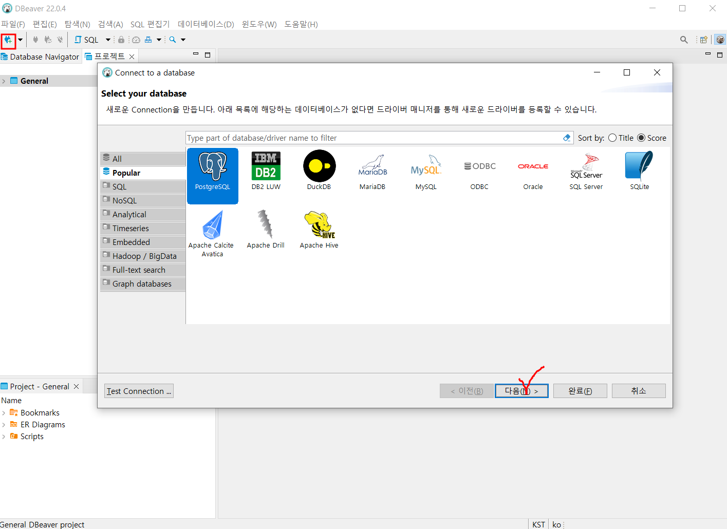Open the SQL editor dropdown arrow

tap(108, 40)
